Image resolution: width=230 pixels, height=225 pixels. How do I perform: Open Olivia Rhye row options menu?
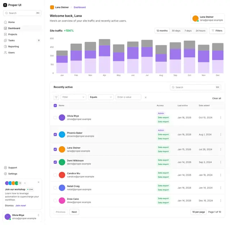(x=221, y=118)
